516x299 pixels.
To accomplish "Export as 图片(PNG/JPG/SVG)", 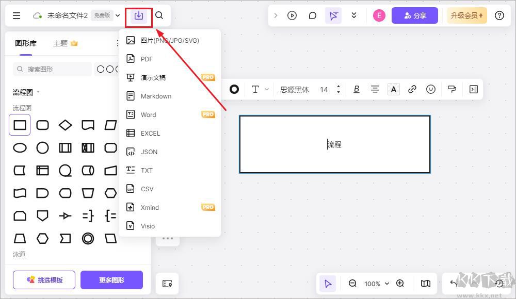I will [x=170, y=40].
